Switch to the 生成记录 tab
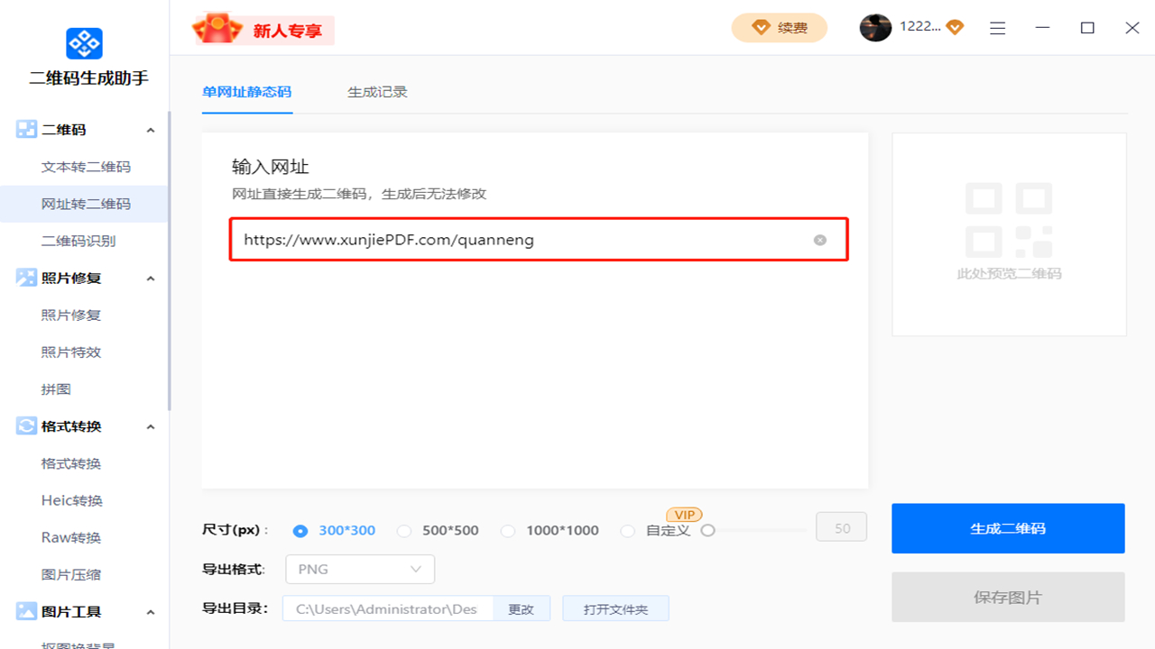The image size is (1155, 649). click(x=377, y=91)
